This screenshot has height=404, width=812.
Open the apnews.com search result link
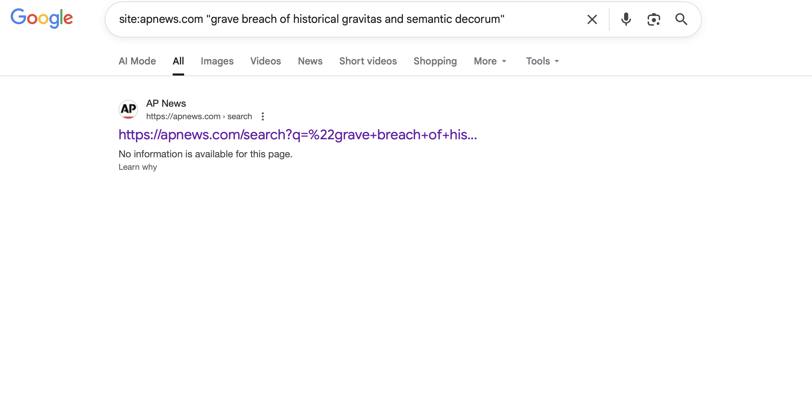(x=297, y=135)
